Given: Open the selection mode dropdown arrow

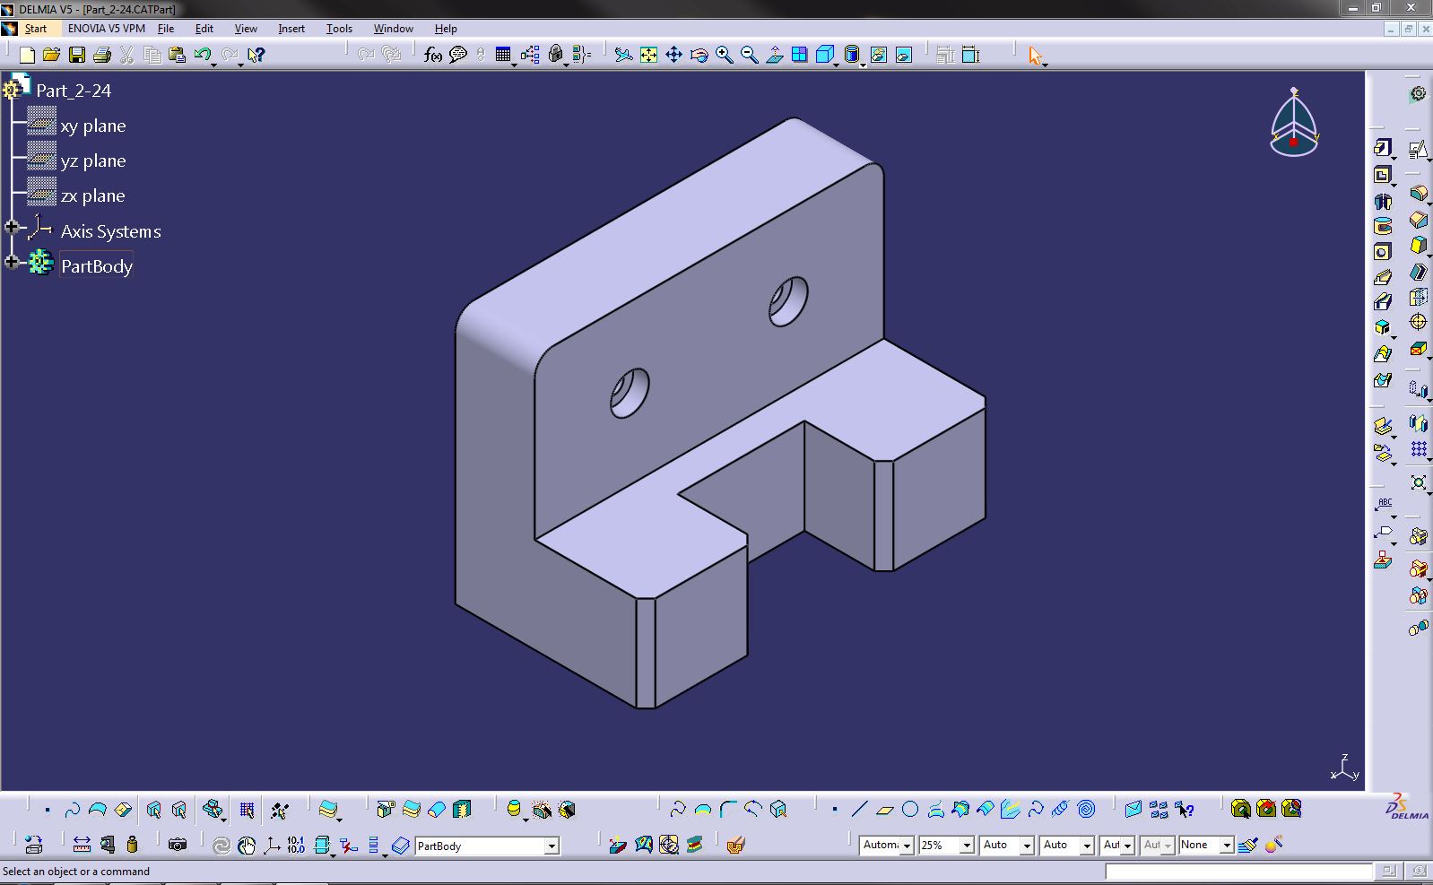Looking at the screenshot, I should [1046, 64].
